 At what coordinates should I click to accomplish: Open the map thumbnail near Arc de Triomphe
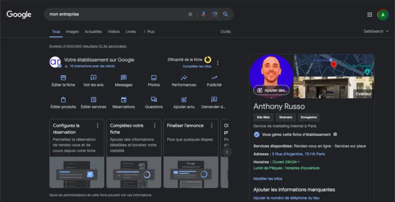coord(334,65)
